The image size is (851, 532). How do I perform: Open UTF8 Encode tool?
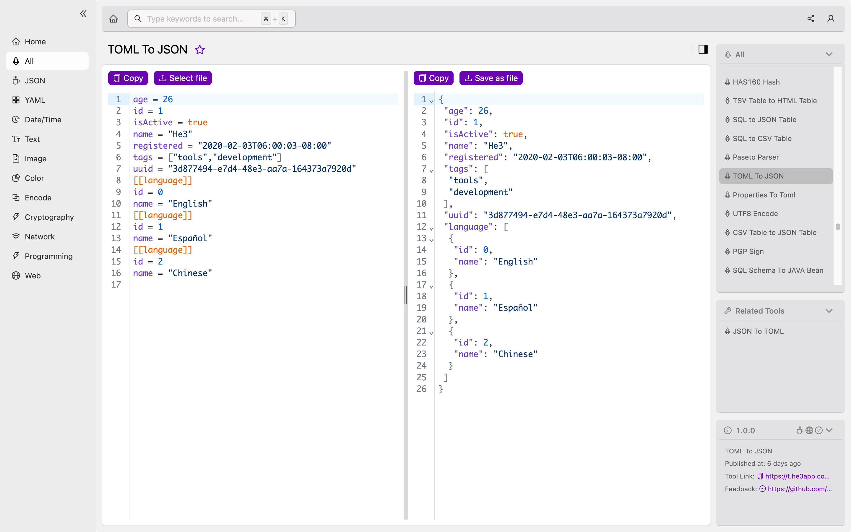click(x=776, y=214)
